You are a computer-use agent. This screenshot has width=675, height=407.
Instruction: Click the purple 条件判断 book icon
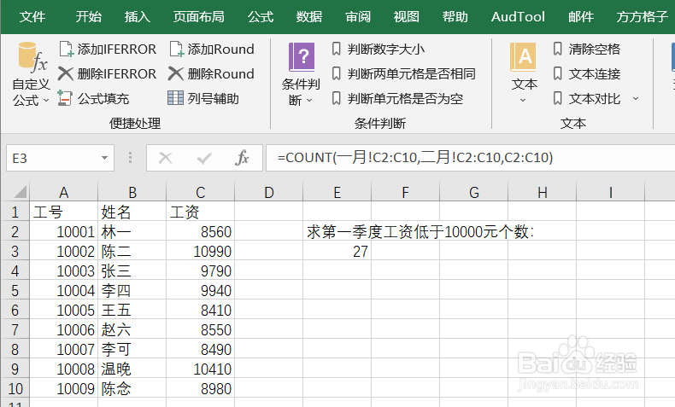[x=302, y=56]
